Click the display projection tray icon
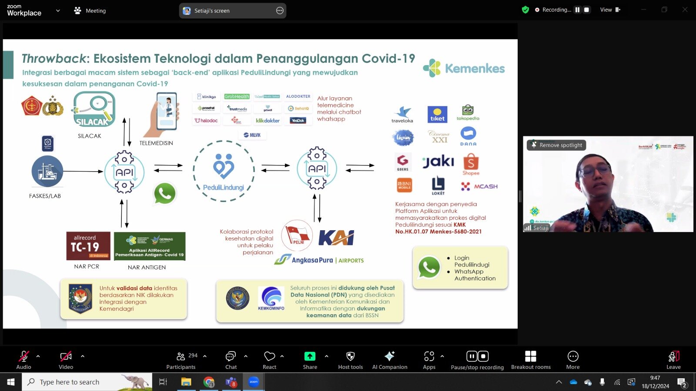 click(631, 382)
